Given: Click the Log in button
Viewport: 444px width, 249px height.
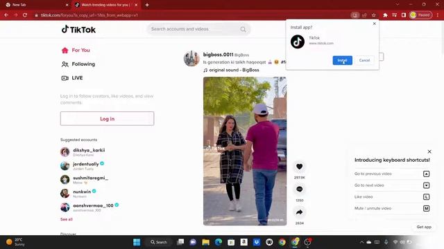Looking at the screenshot, I should tap(107, 118).
